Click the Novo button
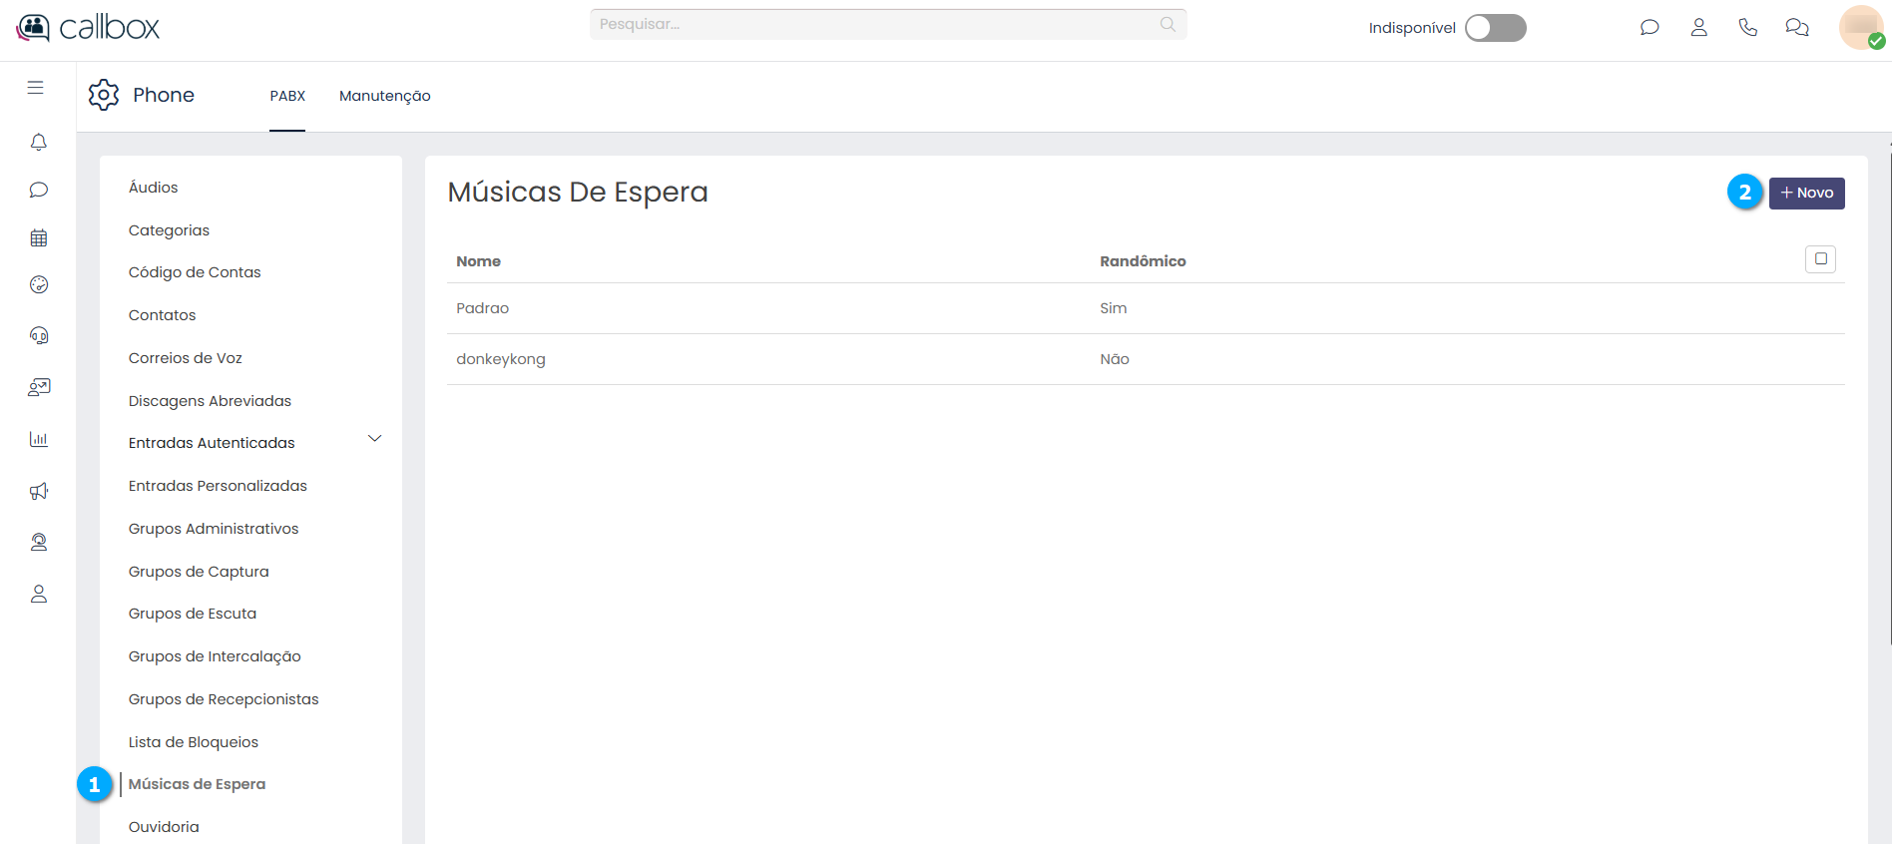1892x844 pixels. pos(1806,193)
